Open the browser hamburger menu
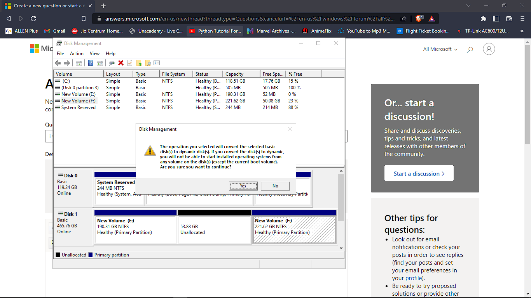Image resolution: width=531 pixels, height=298 pixels. coord(522,19)
